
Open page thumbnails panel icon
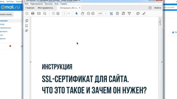pyautogui.click(x=27, y=21)
